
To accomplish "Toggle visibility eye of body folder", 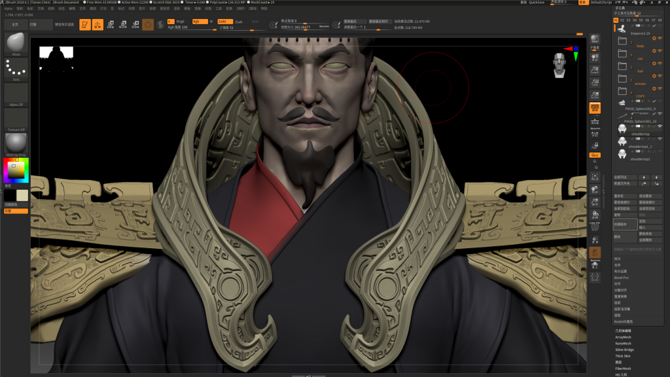I will 660,39.
